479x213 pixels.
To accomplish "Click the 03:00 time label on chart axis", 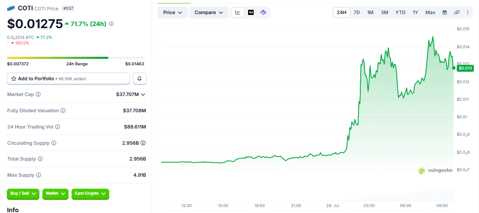I will coord(369,206).
